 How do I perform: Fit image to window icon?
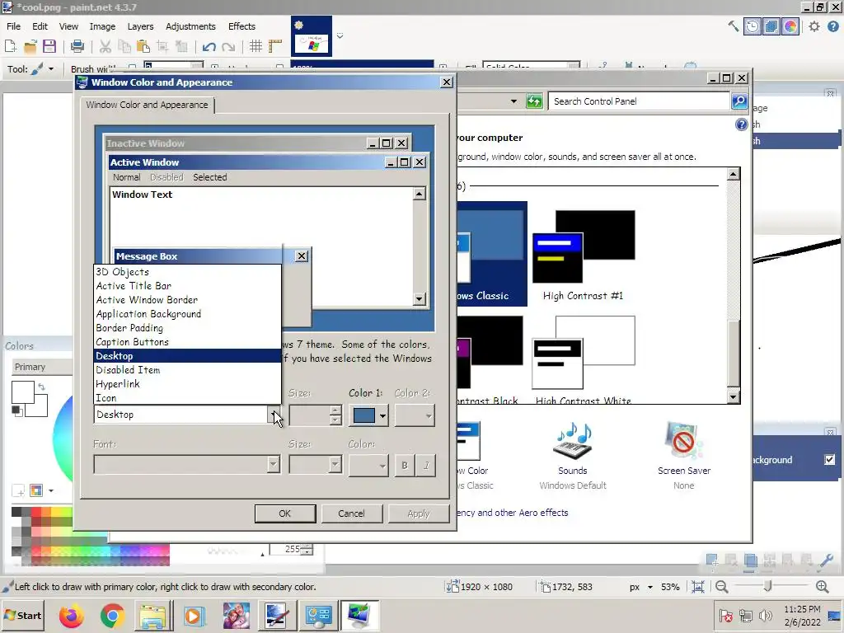698,587
